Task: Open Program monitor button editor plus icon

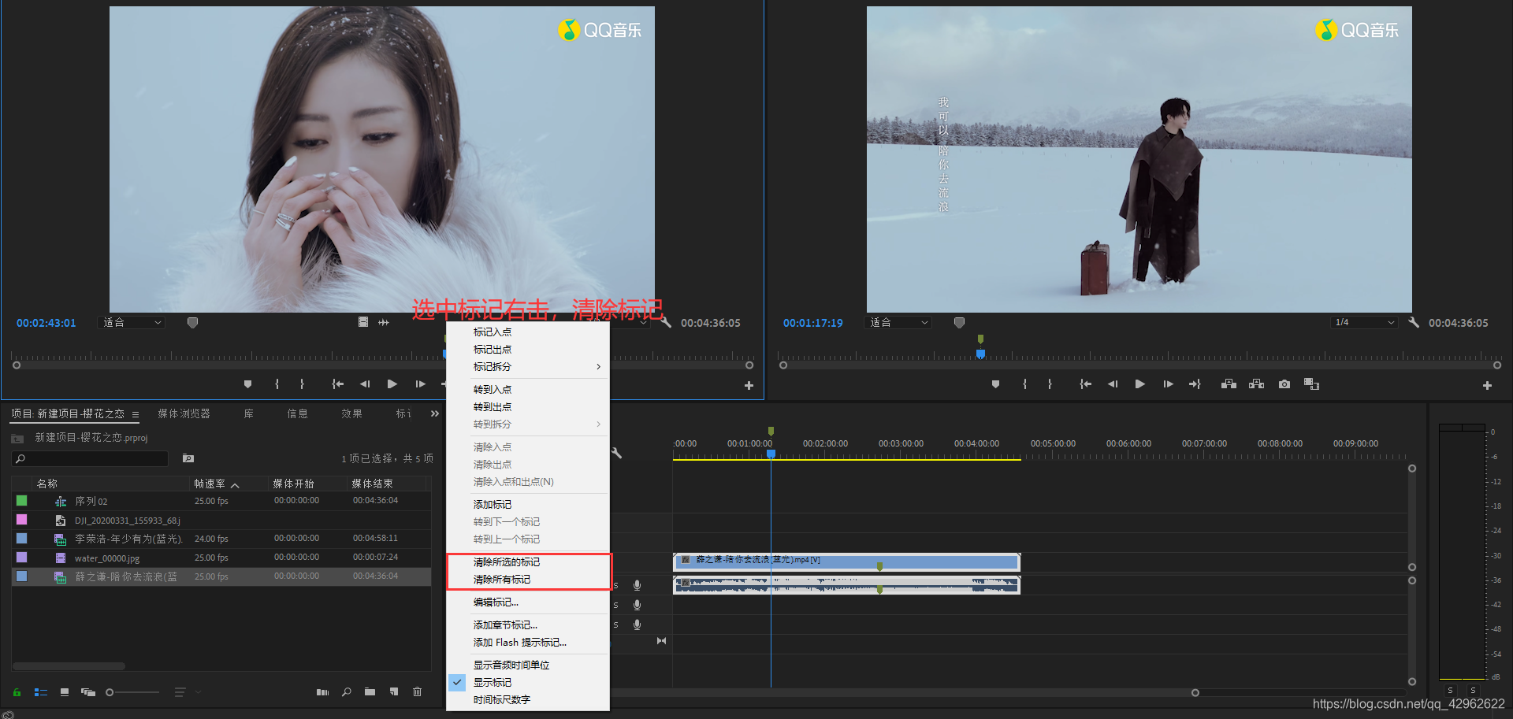Action: pos(1487,386)
